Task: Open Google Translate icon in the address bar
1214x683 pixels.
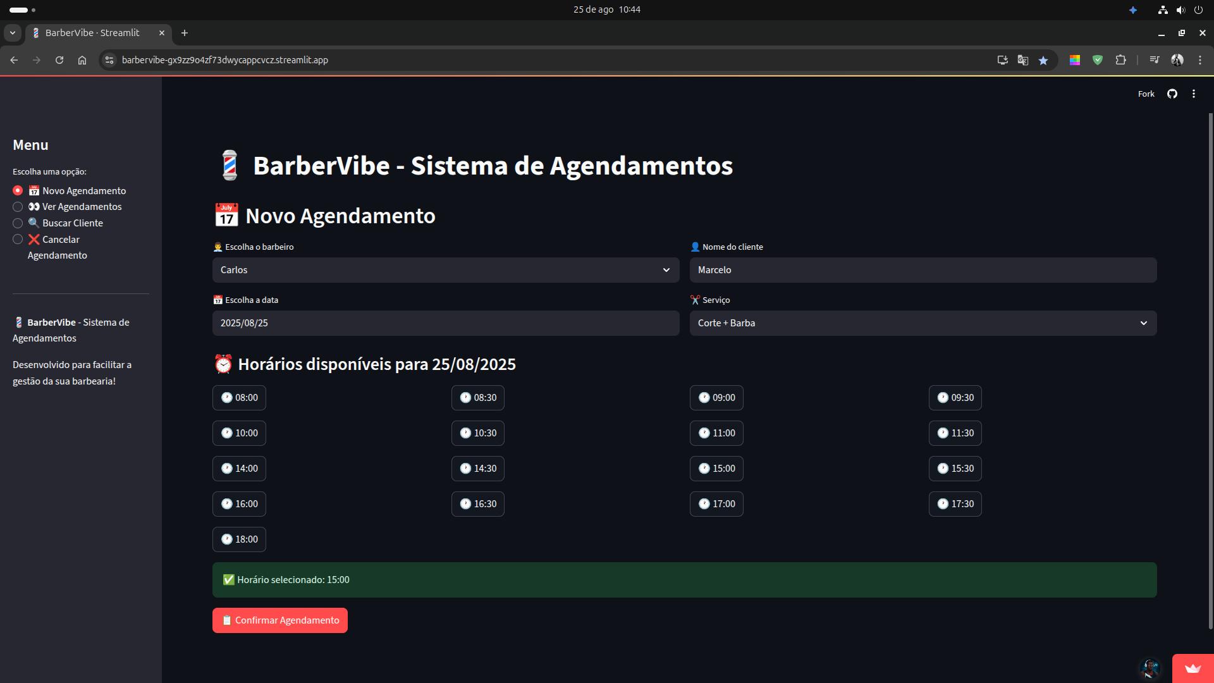Action: 1022,60
